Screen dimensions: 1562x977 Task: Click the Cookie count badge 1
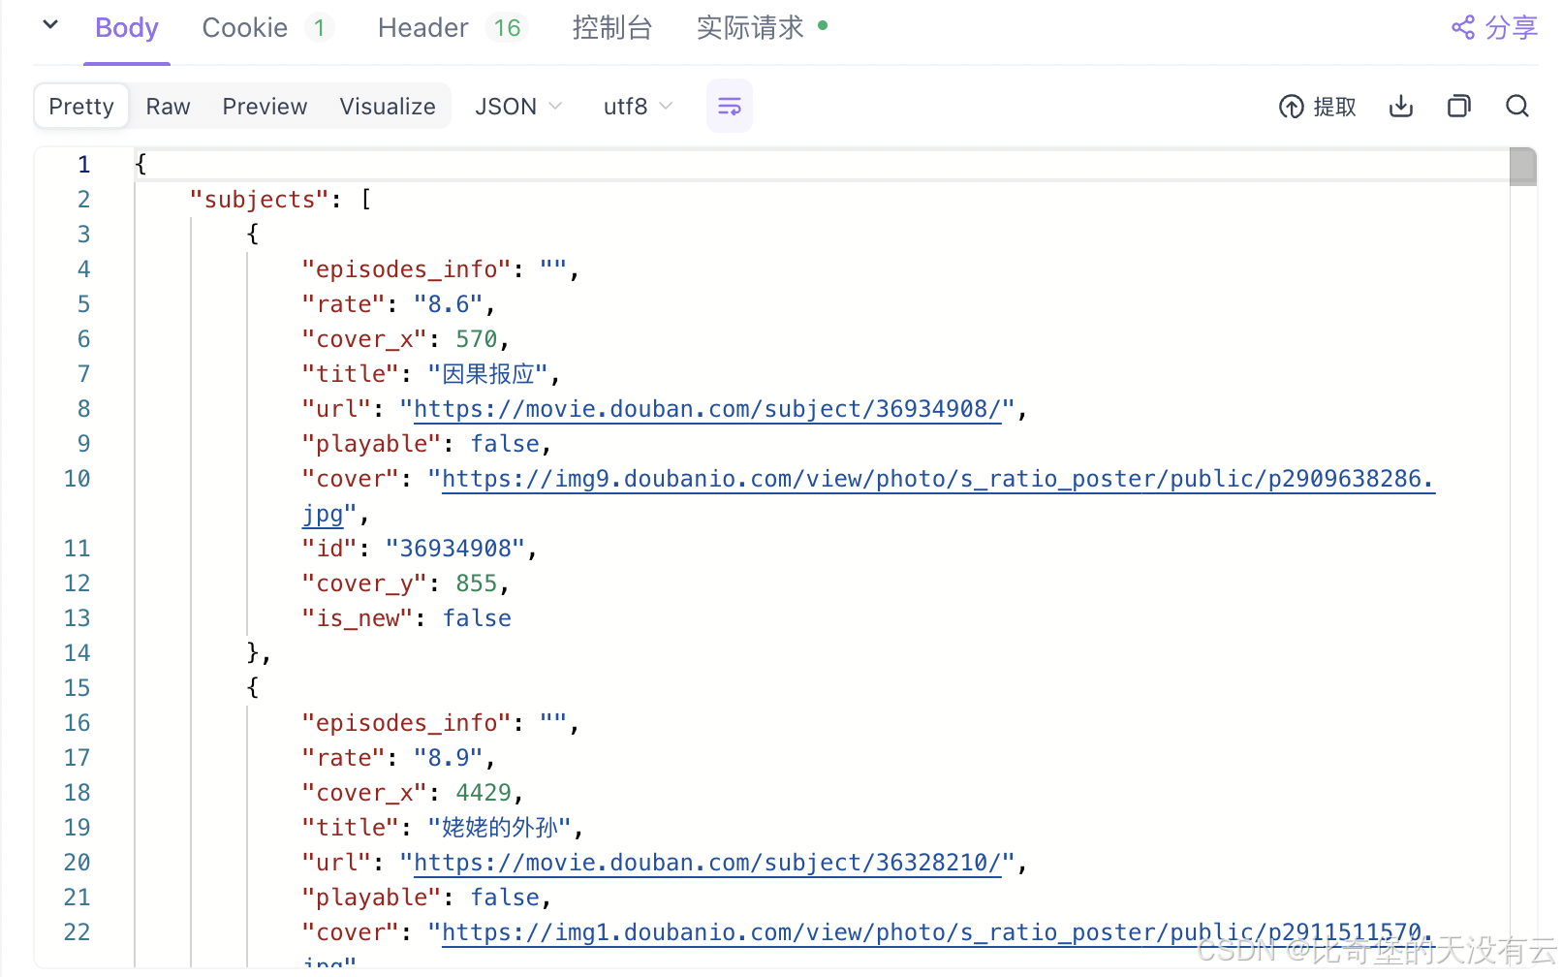(x=319, y=28)
